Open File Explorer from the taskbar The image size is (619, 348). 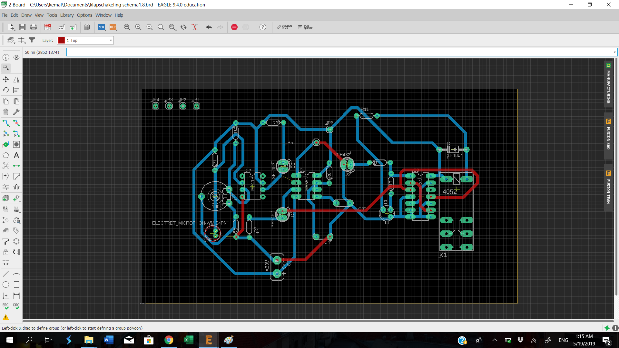(x=89, y=340)
